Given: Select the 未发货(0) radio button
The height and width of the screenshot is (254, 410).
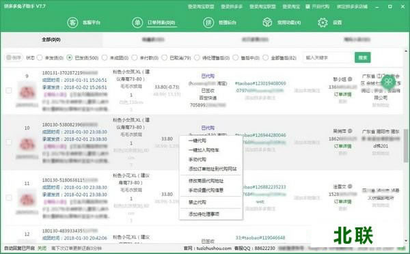Looking at the screenshot, I should pos(40,58).
